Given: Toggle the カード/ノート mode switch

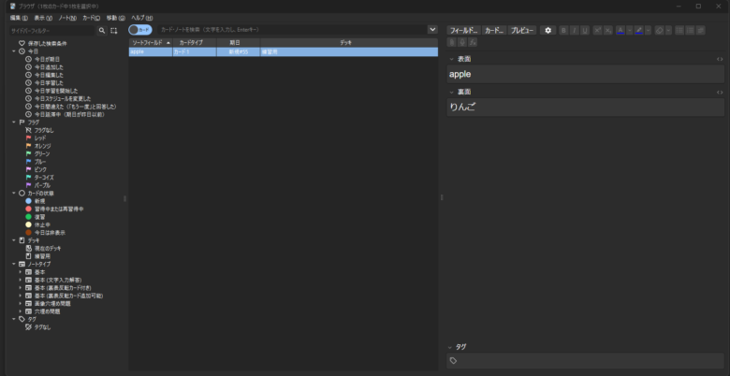Looking at the screenshot, I should 140,30.
